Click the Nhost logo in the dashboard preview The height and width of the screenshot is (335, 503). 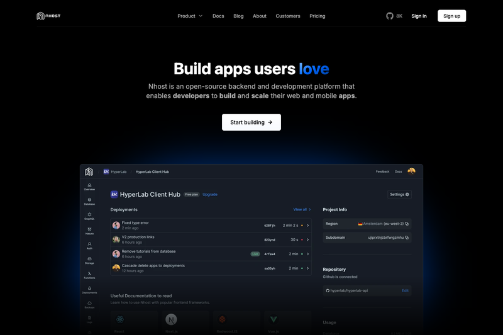point(89,172)
